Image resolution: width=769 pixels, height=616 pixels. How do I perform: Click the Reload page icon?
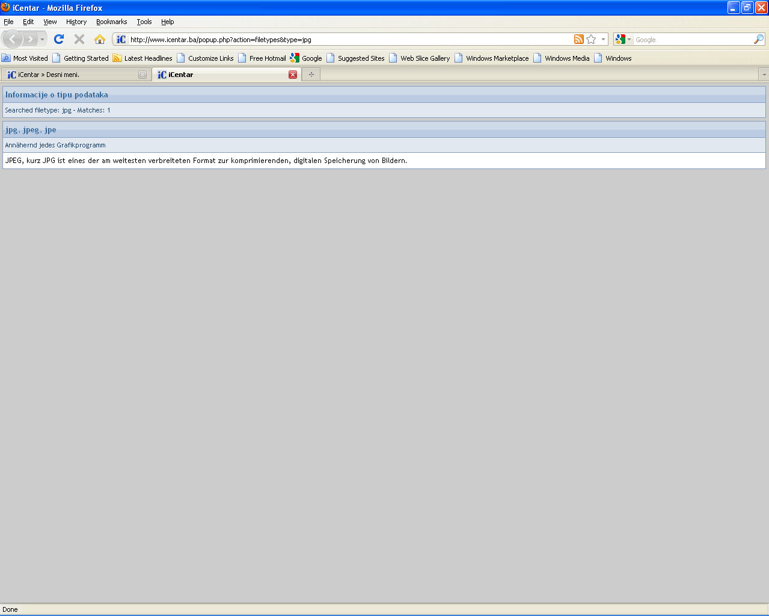click(58, 39)
